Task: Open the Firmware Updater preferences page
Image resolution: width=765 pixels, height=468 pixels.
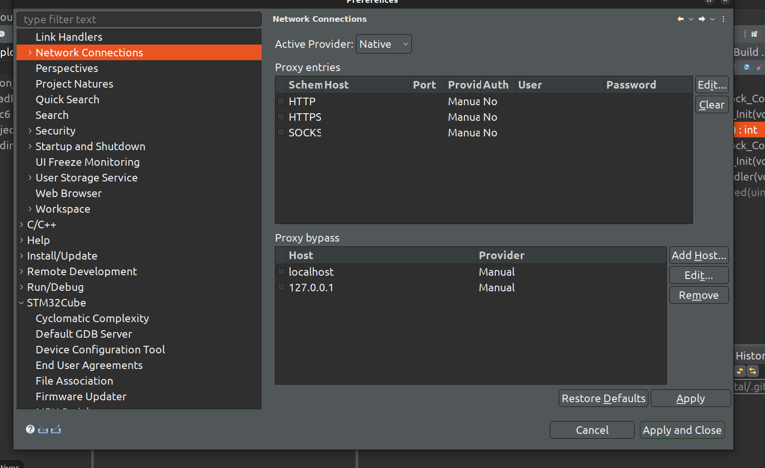Action: point(81,396)
